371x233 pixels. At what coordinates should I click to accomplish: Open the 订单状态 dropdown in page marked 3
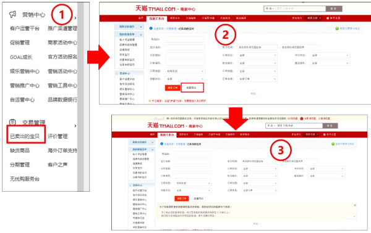coord(260,169)
